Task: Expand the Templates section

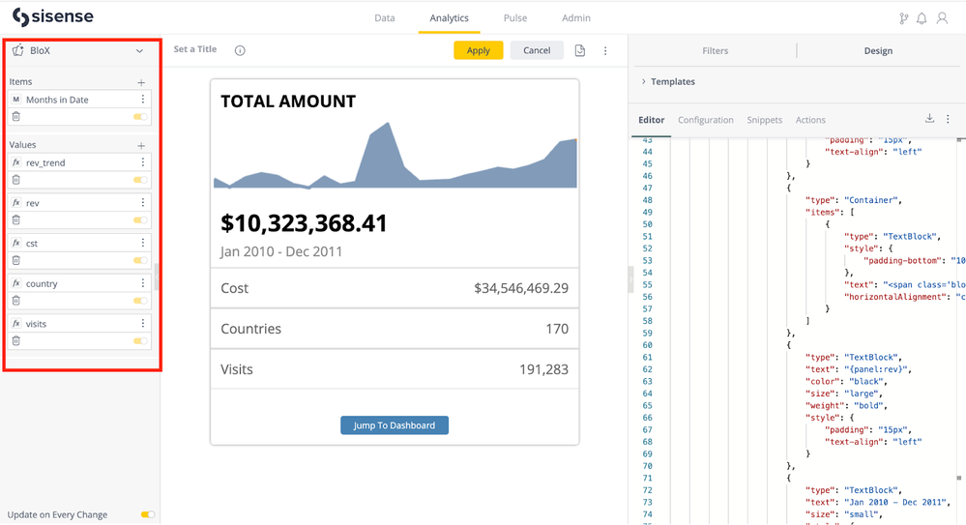Action: point(644,82)
